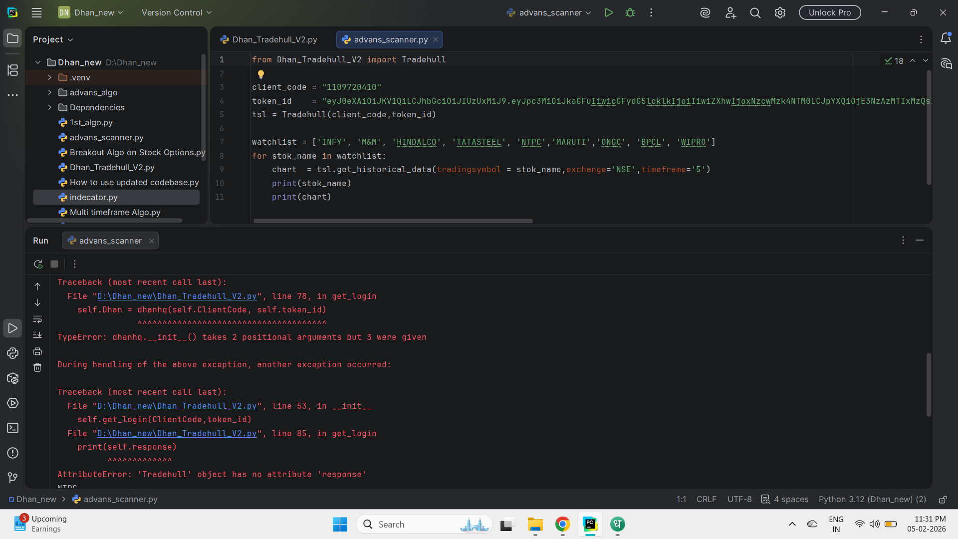Image resolution: width=958 pixels, height=539 pixels.
Task: Click the Unlock Pro button
Action: (829, 12)
